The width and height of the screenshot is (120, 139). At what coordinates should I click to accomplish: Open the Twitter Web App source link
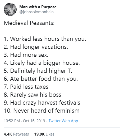pyautogui.click(x=63, y=121)
